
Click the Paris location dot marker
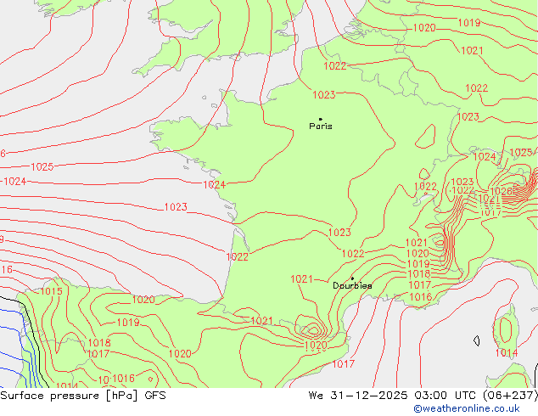(321, 119)
